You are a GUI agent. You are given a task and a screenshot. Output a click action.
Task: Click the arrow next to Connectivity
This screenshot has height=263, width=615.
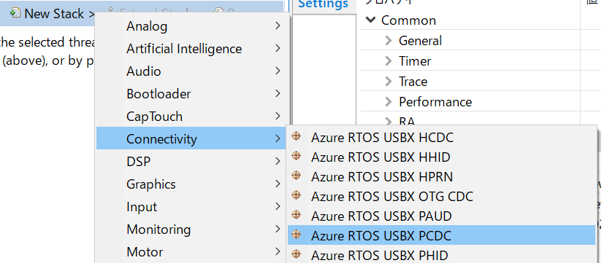click(278, 138)
